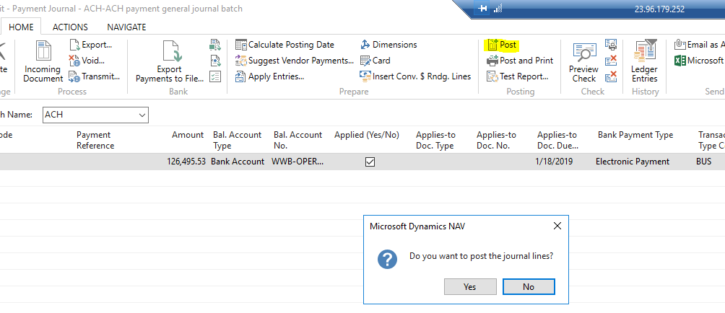The image size is (725, 313).
Task: Close the Microsoft Dynamics NAV dialog
Action: [x=557, y=226]
